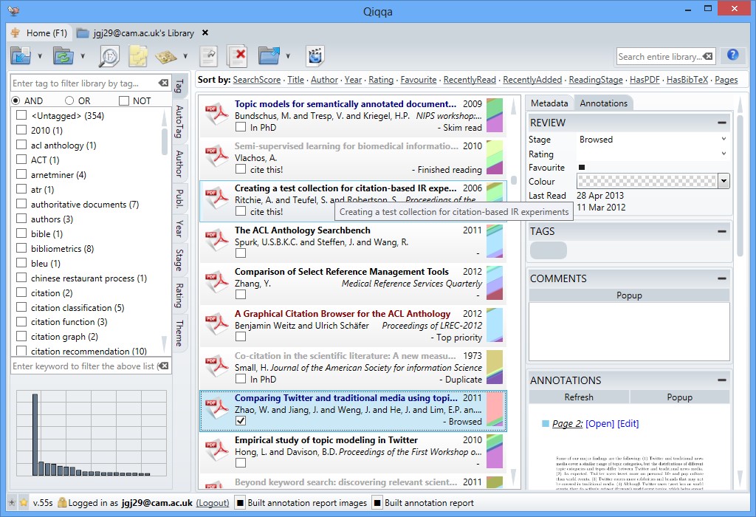Screen dimensions: 756x517
Task: Toggle the NOT filter checkbox
Action: tap(124, 100)
